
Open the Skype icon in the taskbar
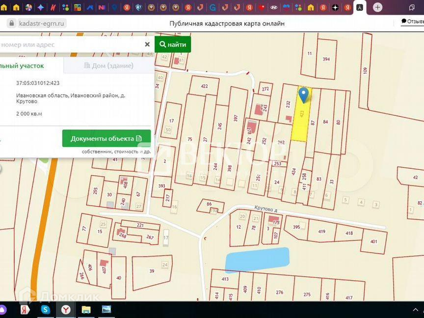(x=45, y=309)
